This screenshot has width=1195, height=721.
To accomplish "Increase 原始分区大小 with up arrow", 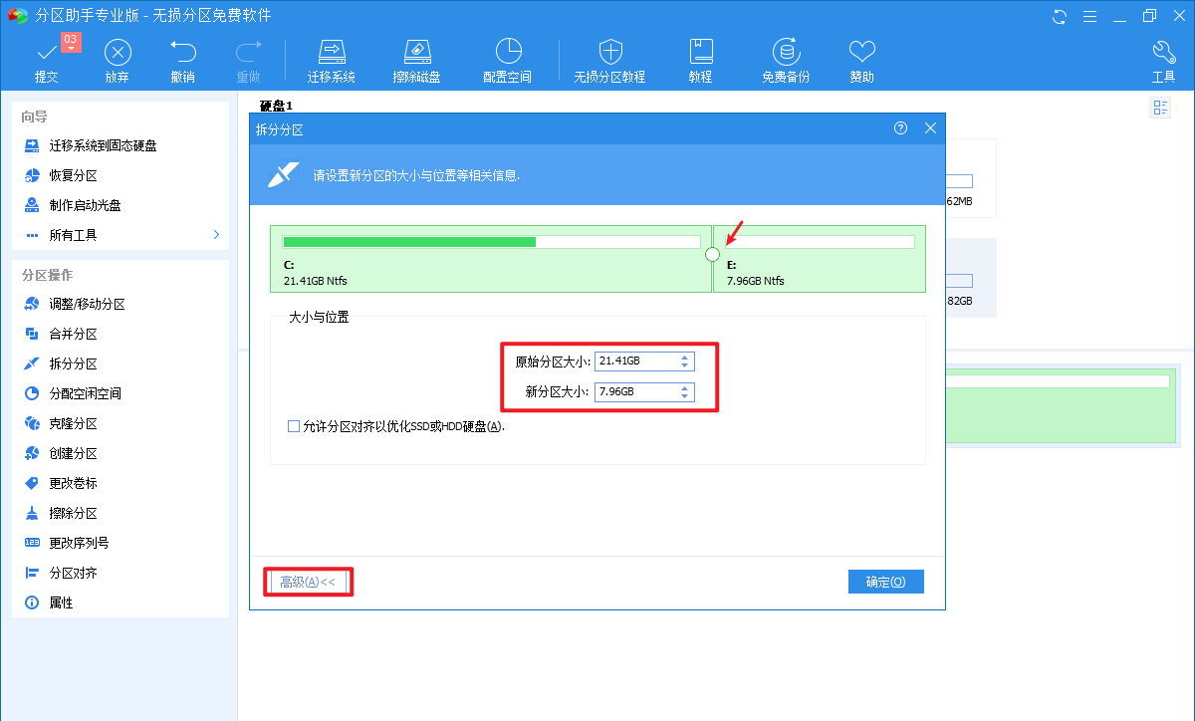I will (685, 357).
